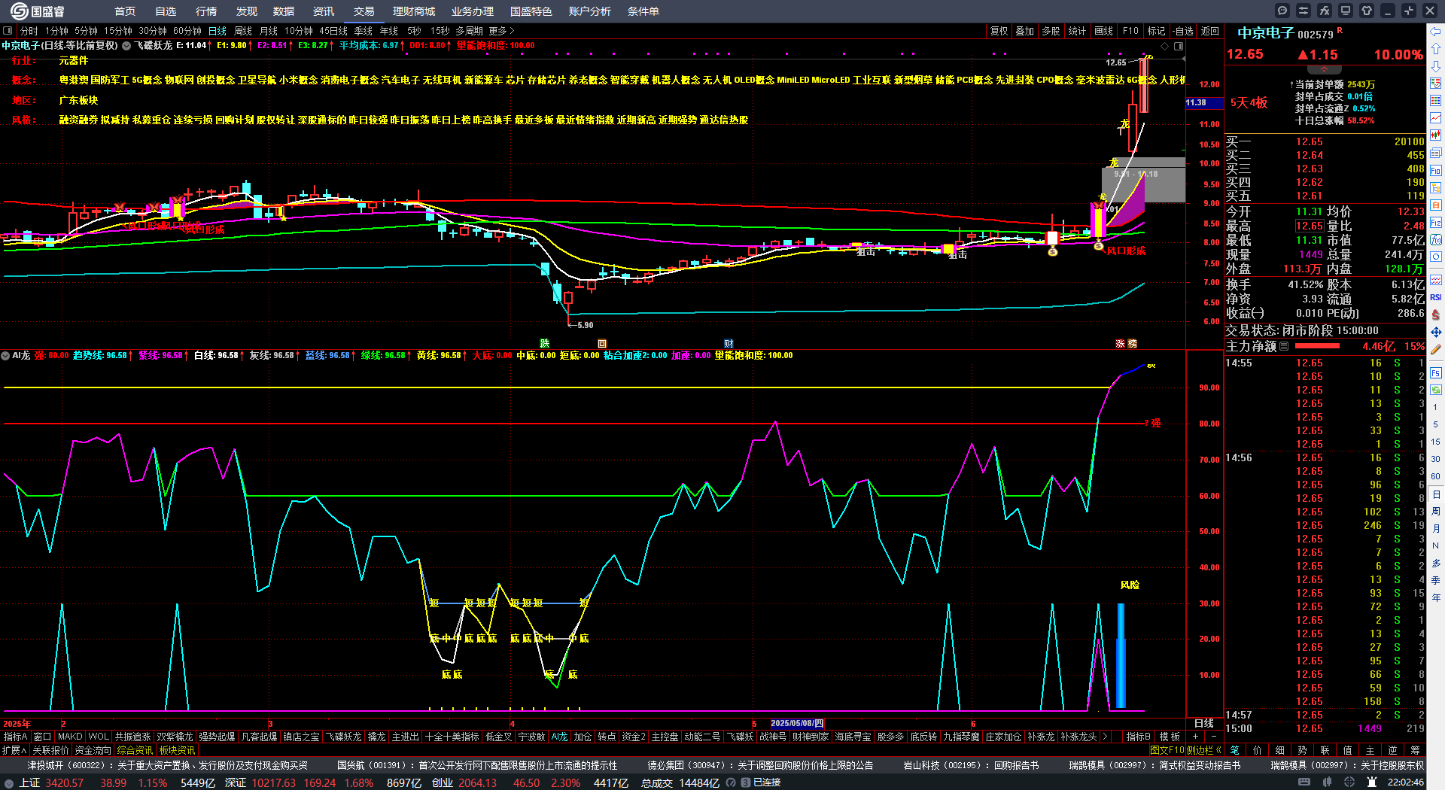The image size is (1445, 790).
Task: Click the red dollar sign sidebar icon
Action: click(1436, 314)
